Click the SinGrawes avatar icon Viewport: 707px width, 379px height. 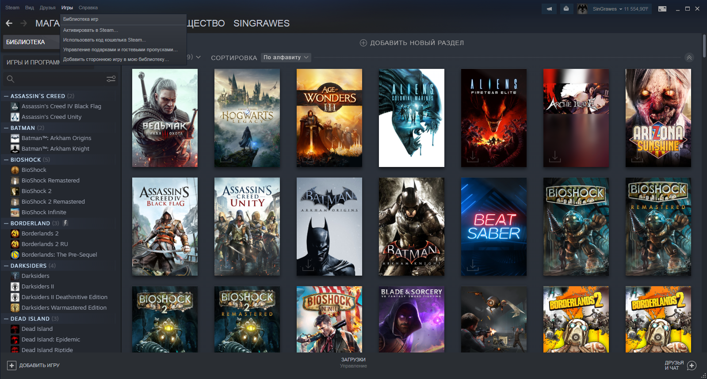pos(582,8)
